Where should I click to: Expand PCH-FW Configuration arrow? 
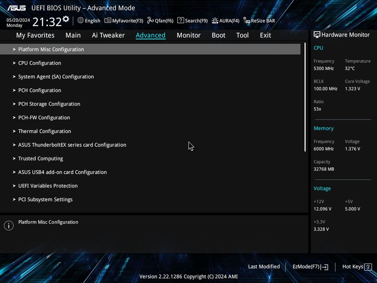tap(14, 118)
